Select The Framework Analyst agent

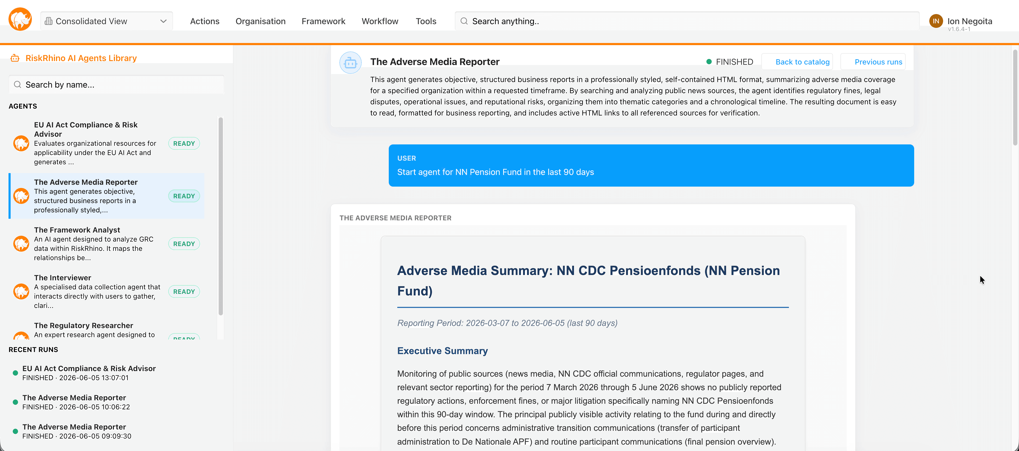pyautogui.click(x=106, y=244)
